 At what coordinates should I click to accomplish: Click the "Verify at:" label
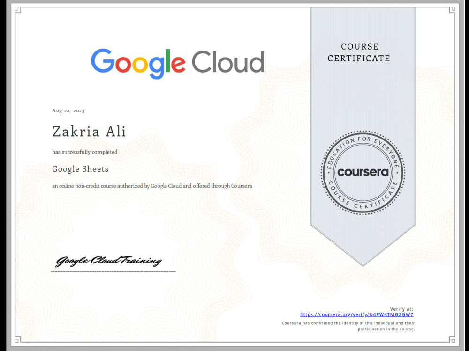point(401,309)
